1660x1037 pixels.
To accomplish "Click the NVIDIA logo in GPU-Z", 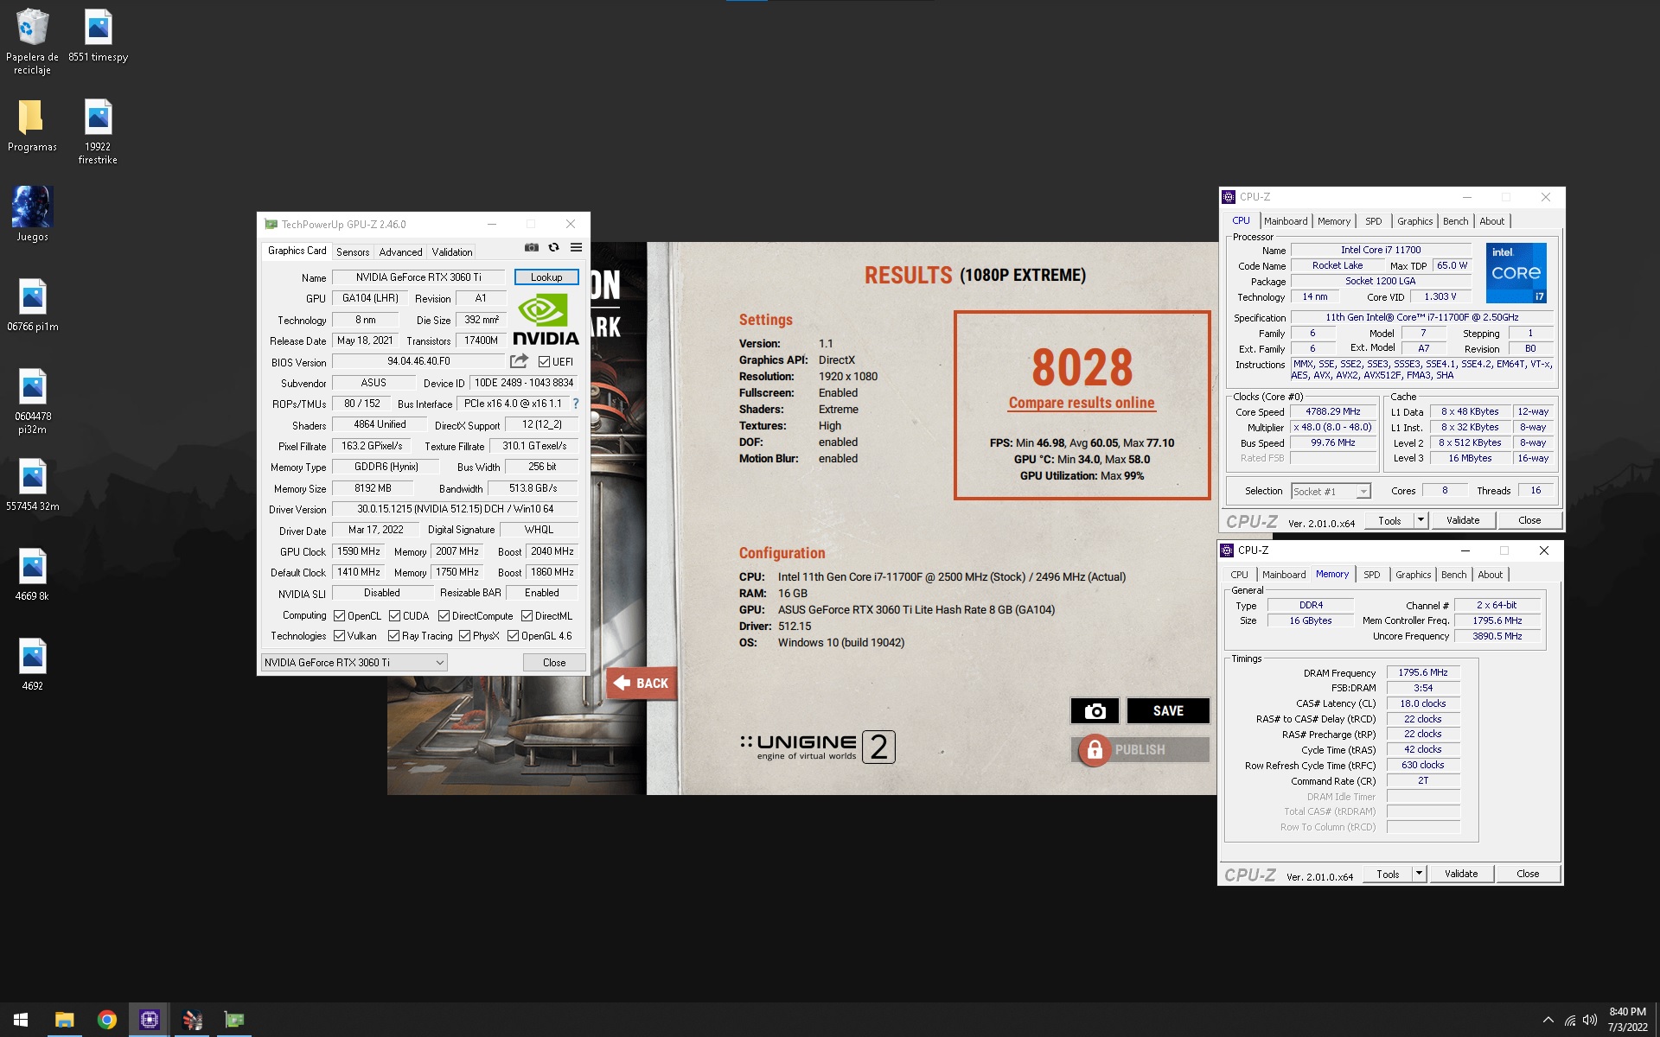I will 546,320.
